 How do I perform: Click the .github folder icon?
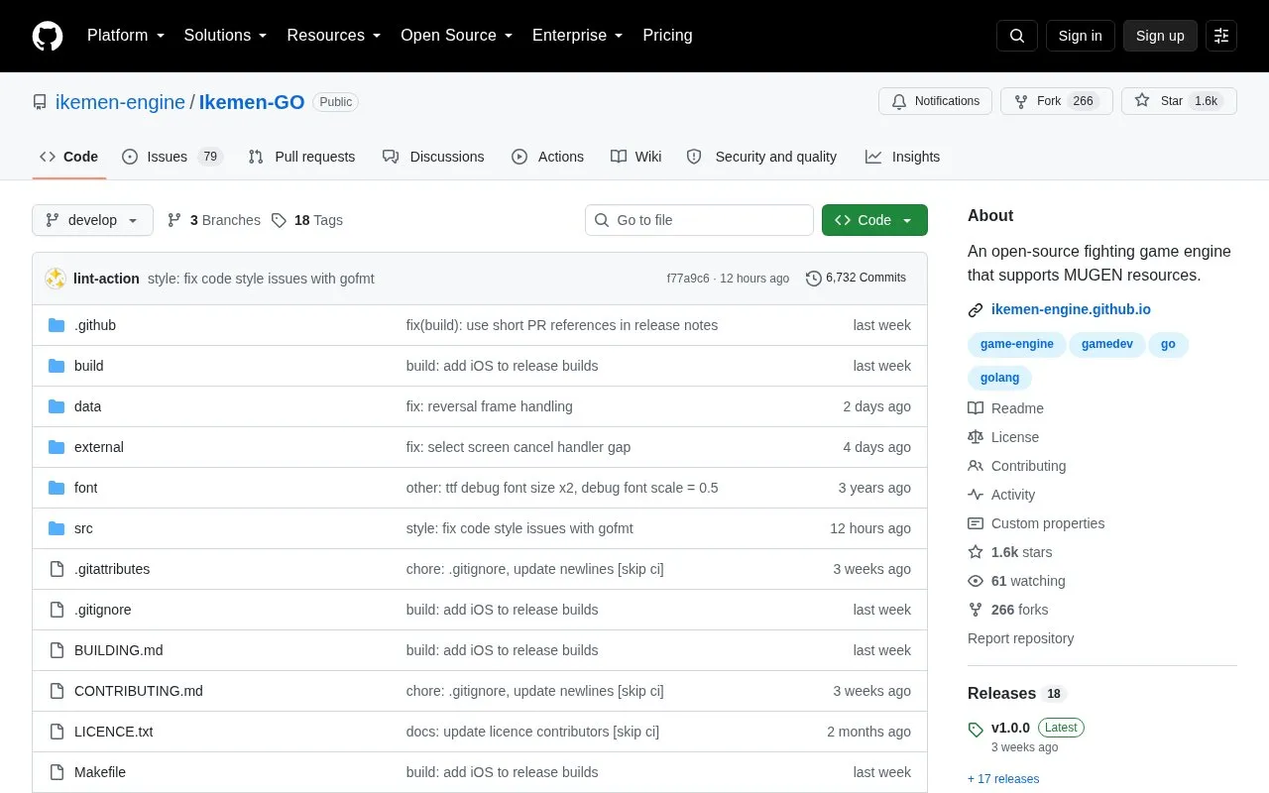point(57,325)
